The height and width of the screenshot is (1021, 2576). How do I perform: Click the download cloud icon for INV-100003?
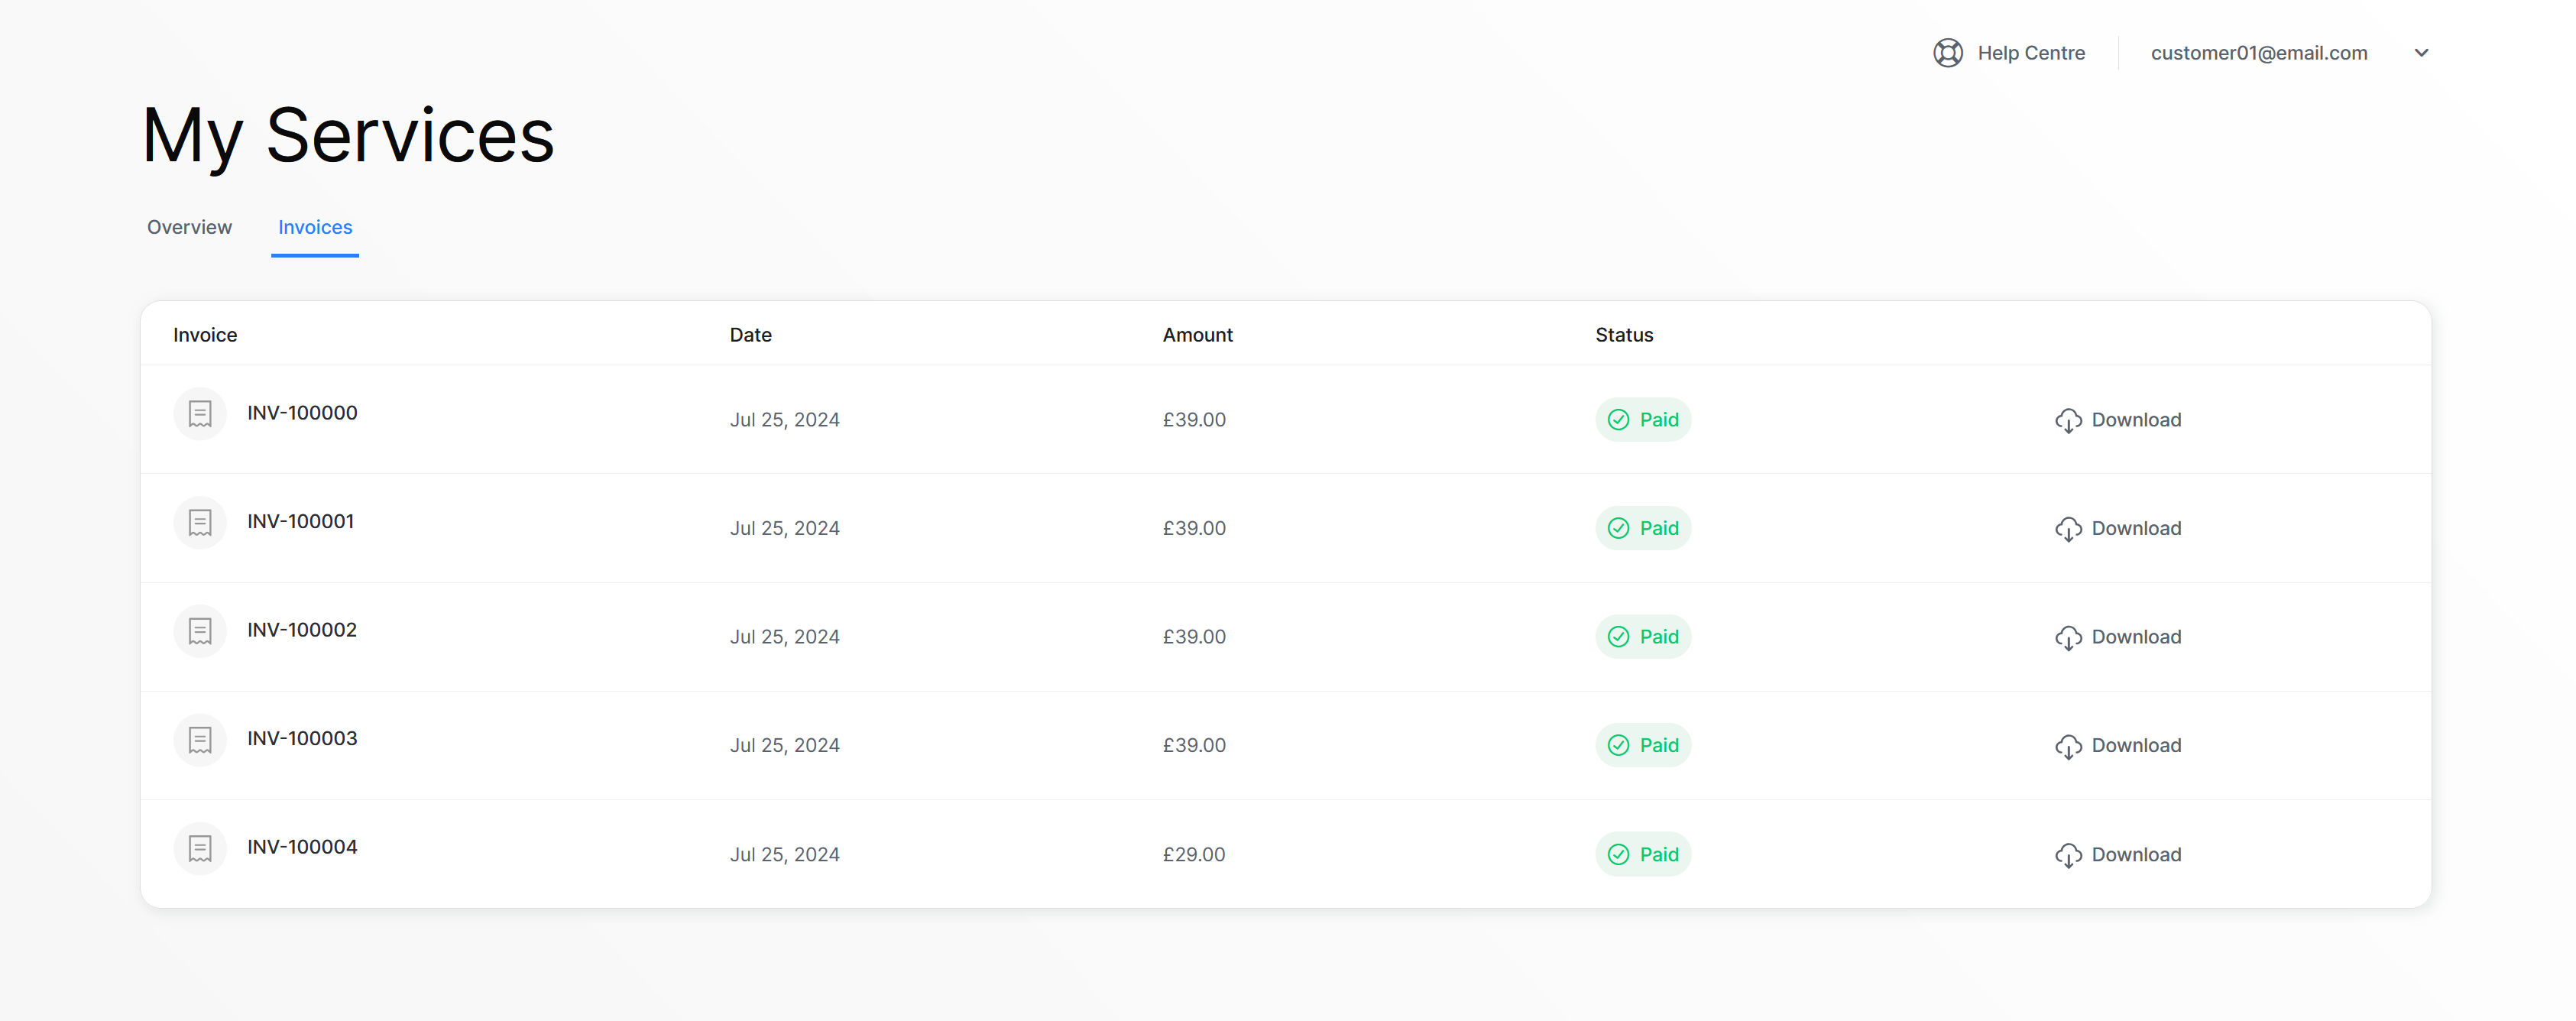2068,746
